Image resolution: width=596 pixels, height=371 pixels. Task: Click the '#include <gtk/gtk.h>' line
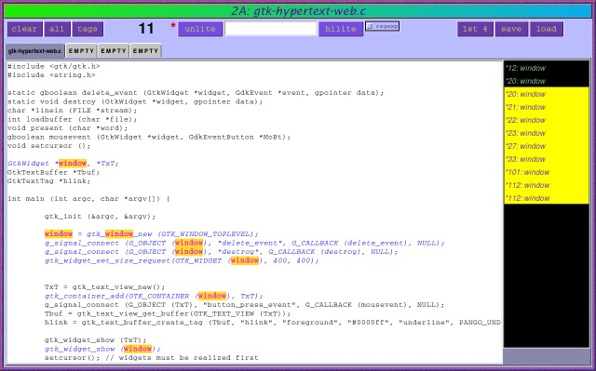click(54, 66)
